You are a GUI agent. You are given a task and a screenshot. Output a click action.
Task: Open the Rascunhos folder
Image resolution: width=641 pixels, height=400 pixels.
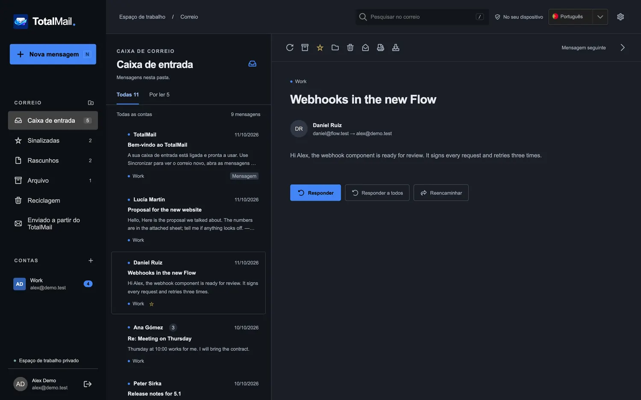click(x=53, y=161)
